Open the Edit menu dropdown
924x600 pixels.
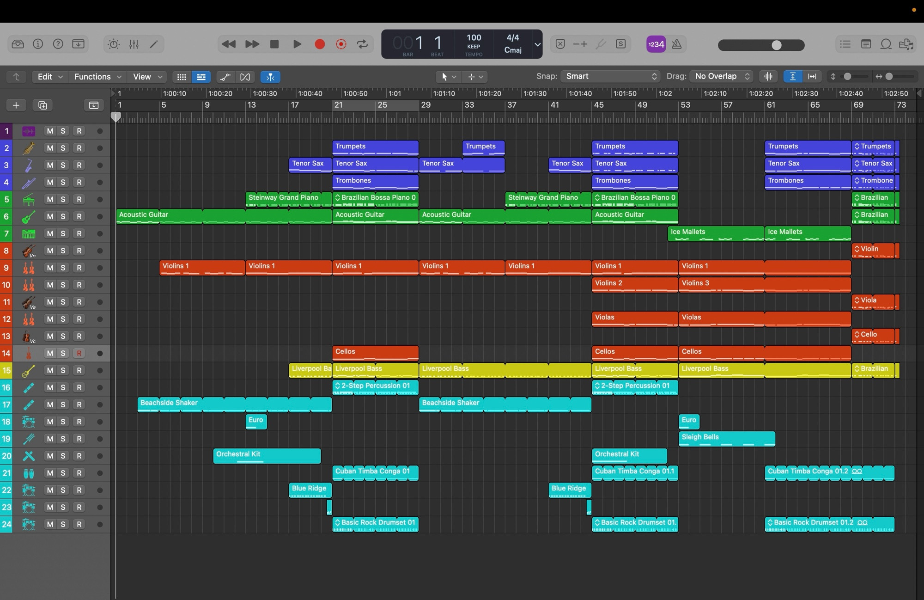pyautogui.click(x=50, y=77)
